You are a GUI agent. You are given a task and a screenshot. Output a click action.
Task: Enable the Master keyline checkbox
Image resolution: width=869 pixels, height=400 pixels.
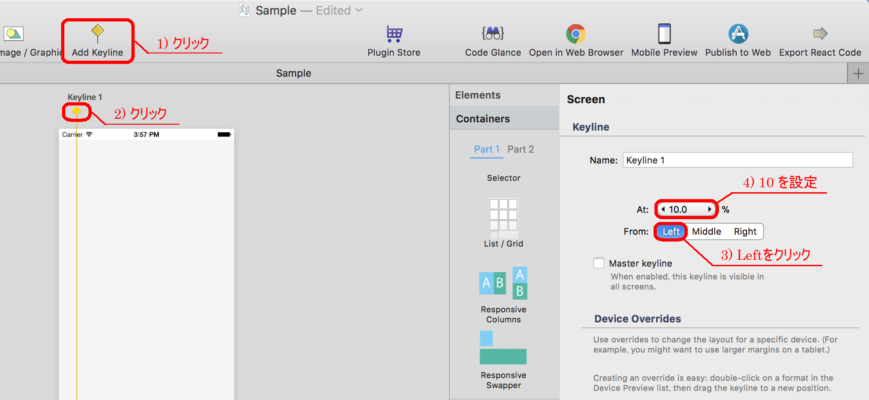tap(599, 263)
